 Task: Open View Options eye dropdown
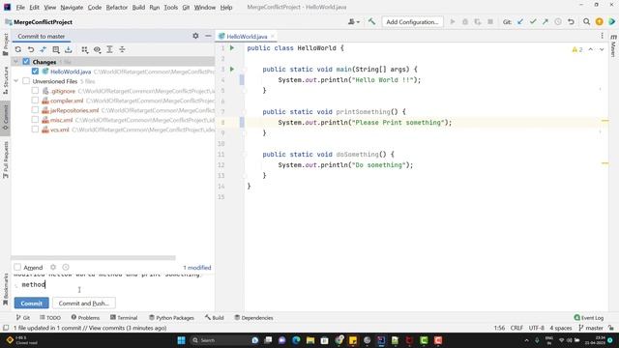[x=97, y=49]
